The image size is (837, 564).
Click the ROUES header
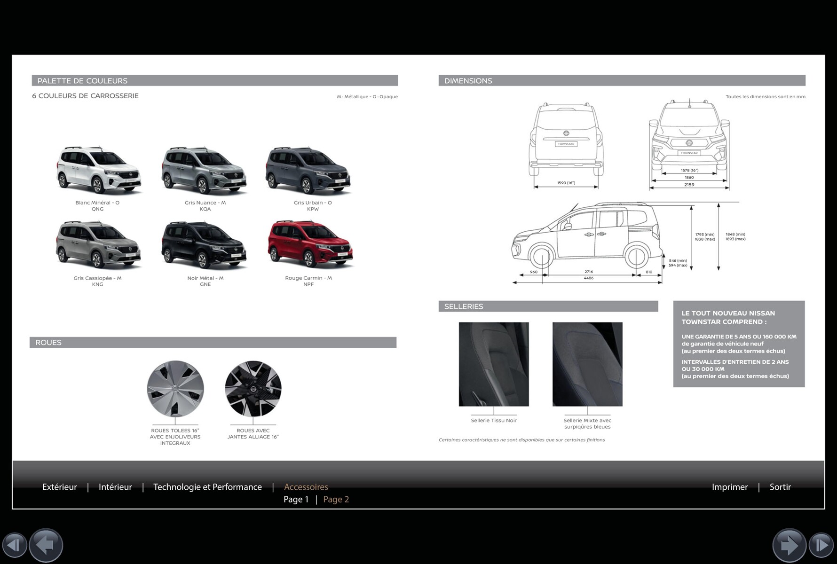213,342
